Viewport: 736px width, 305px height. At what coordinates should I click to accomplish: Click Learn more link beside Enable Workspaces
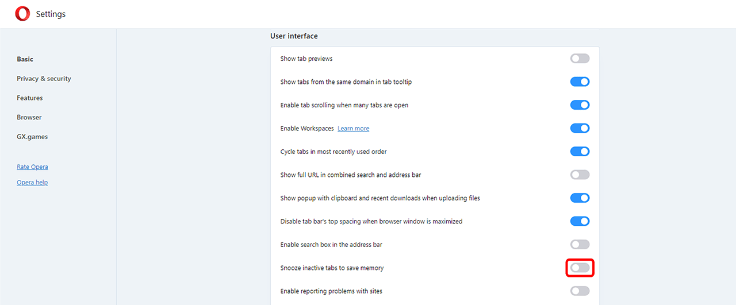pos(353,129)
